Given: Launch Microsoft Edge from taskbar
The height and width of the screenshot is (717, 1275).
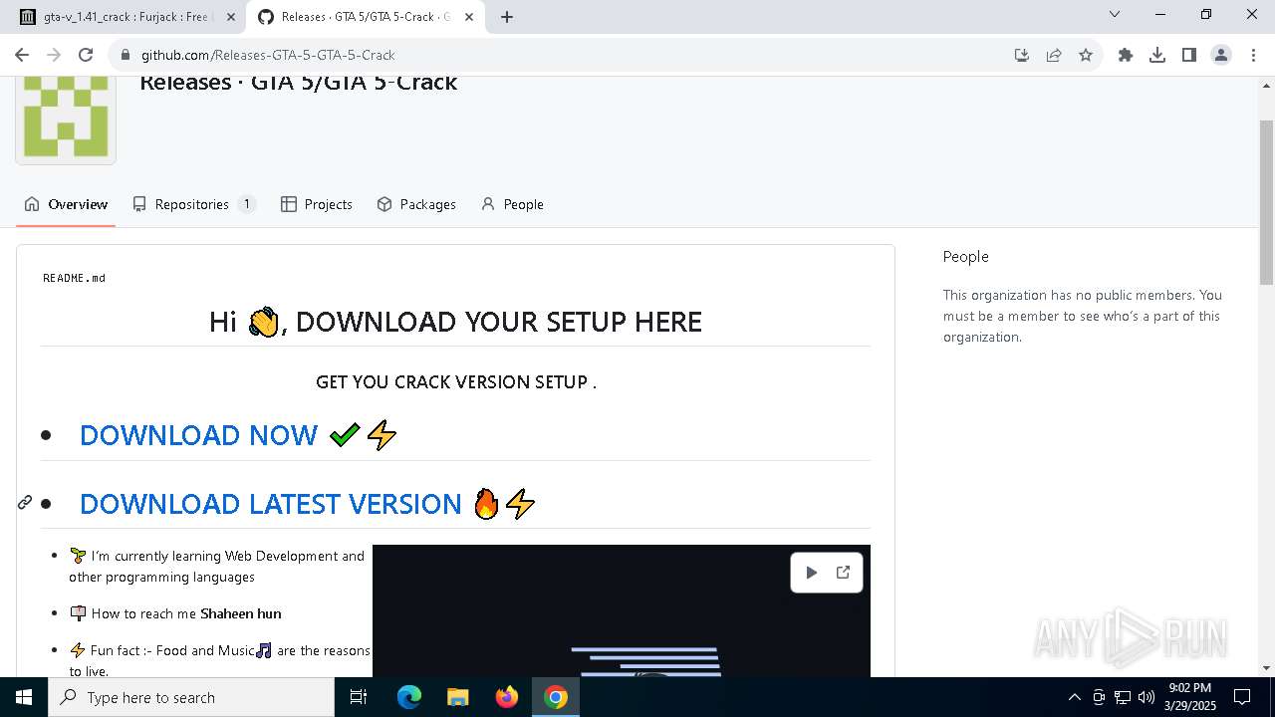Looking at the screenshot, I should click(x=409, y=697).
